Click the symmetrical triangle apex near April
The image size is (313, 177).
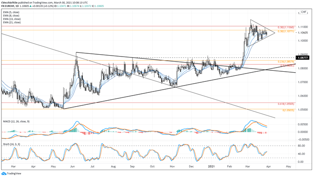pos(275,33)
